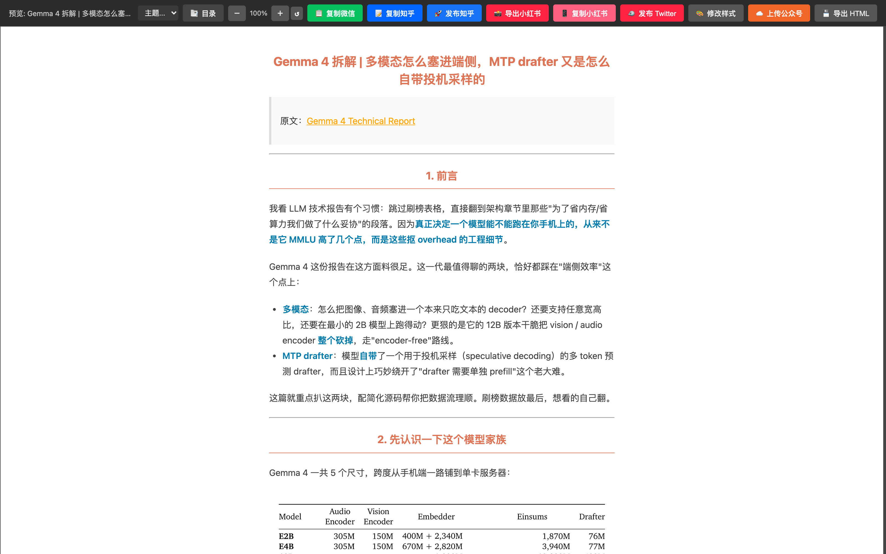Click the 导出小红书 button
886x554 pixels.
517,13
